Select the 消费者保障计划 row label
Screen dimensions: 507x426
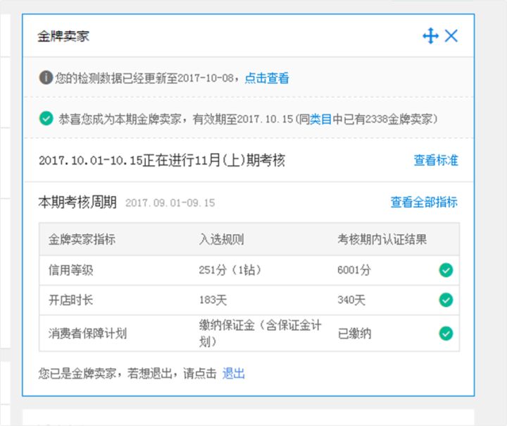coord(87,334)
